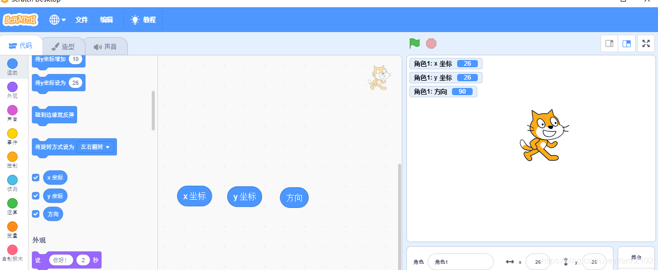Image resolution: width=658 pixels, height=270 pixels.
Task: Open 教程 tutorials
Action: click(x=143, y=20)
